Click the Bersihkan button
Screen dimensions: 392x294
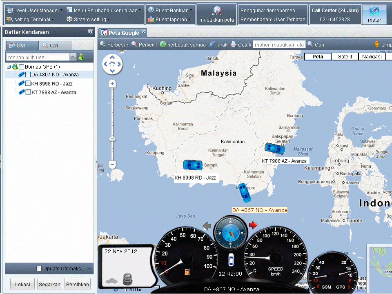tap(78, 284)
